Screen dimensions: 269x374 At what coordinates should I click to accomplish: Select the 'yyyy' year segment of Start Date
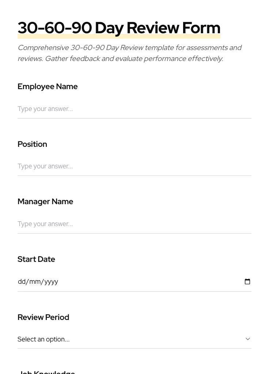click(51, 282)
